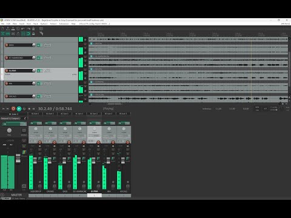Toggle the metronome toolbar icon

click(x=33, y=29)
